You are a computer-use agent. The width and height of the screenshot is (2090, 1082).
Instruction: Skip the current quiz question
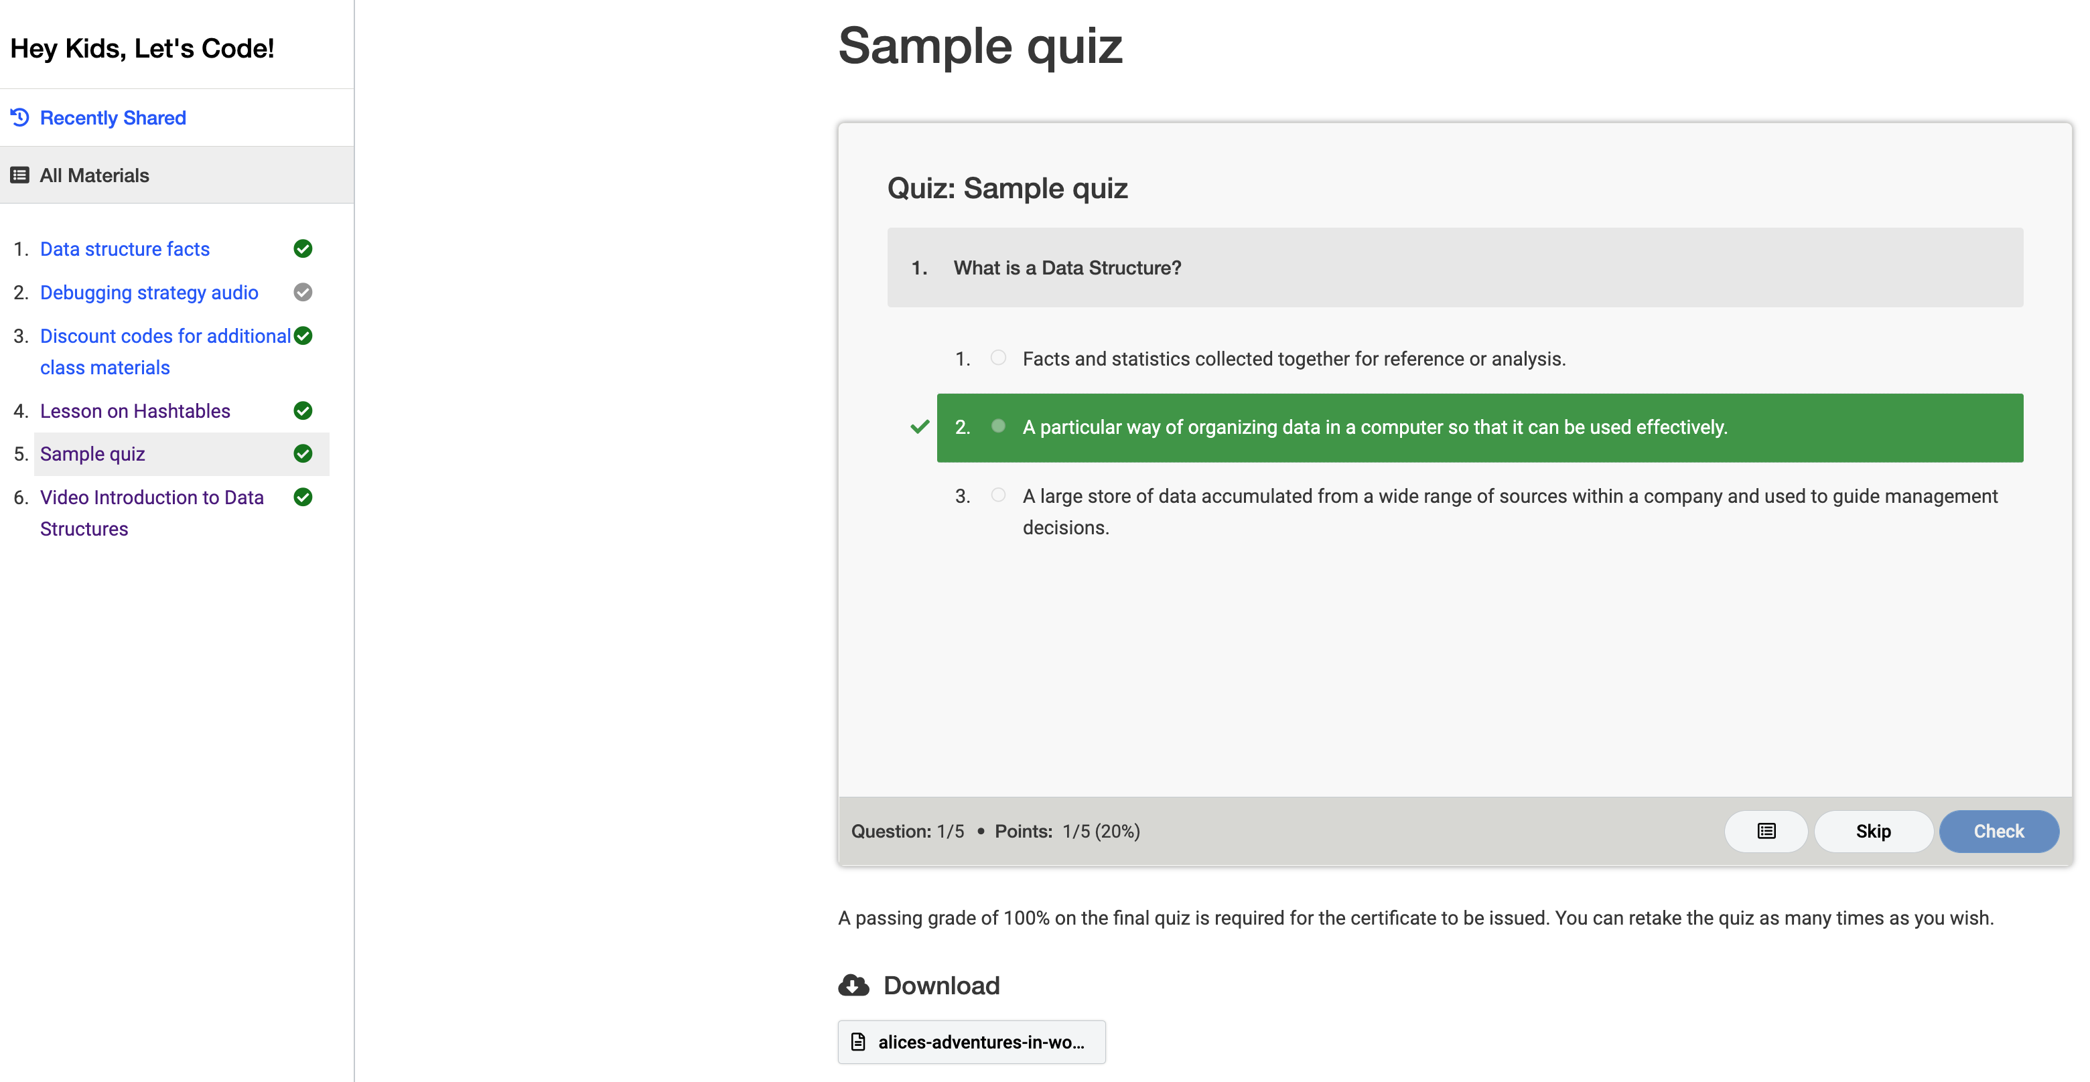[1874, 832]
